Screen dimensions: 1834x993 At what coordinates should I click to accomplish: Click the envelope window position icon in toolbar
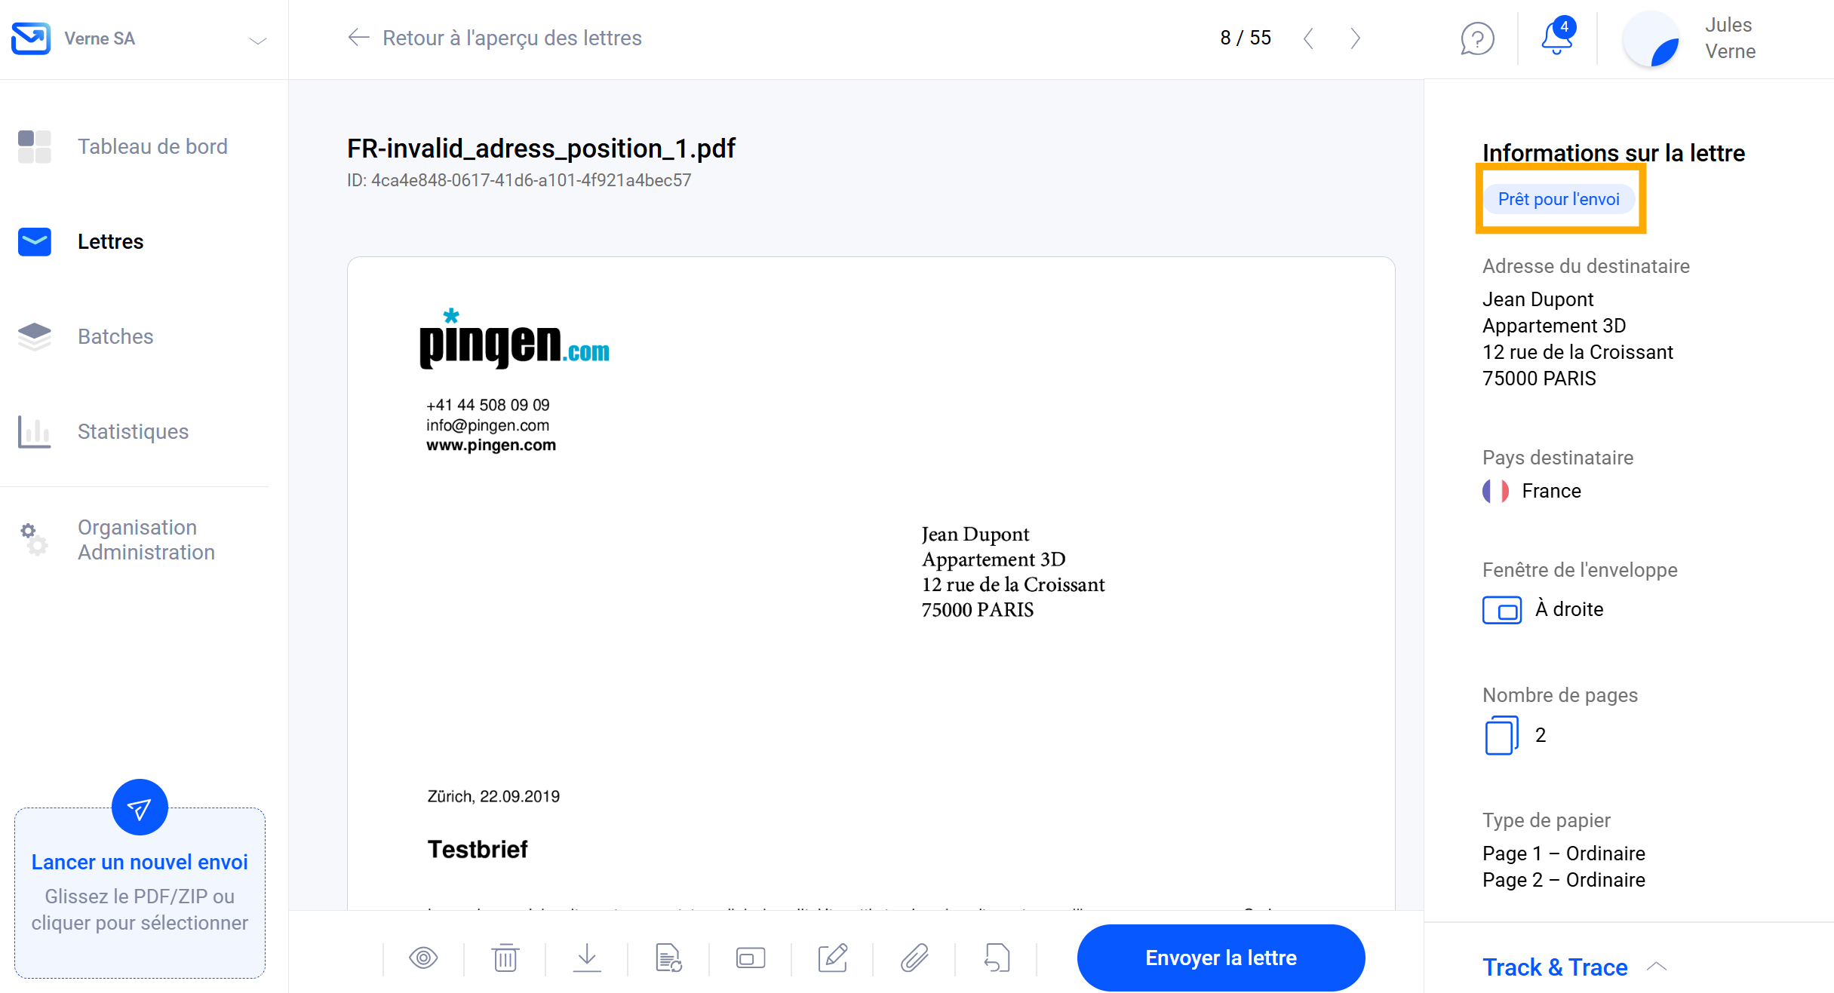pyautogui.click(x=751, y=958)
